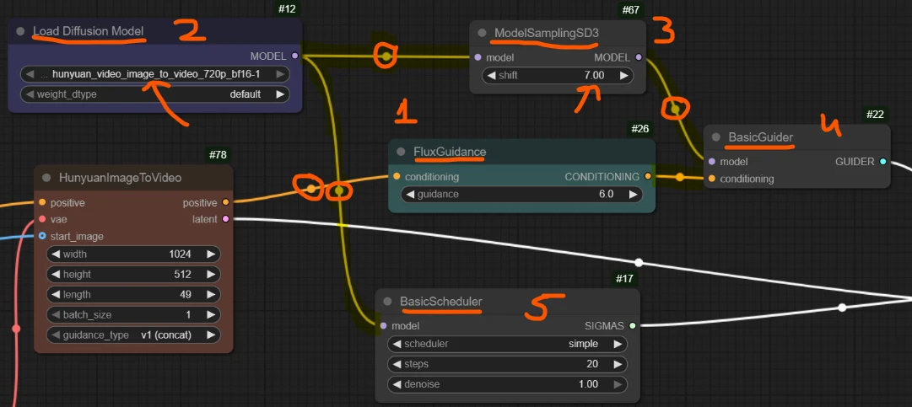Open the weight_dtype dropdown
This screenshot has height=407, width=912.
[154, 94]
